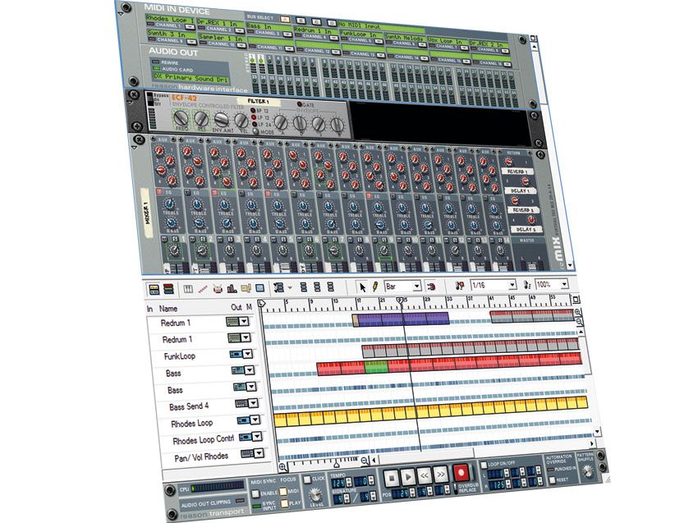Enable the Audio Card output option
The width and height of the screenshot is (698, 523).
157,68
